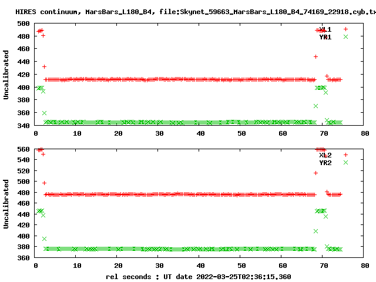Click the 420 tick label in the XL2/YR2 plot
The width and height of the screenshot is (376, 282).
pos(23,225)
